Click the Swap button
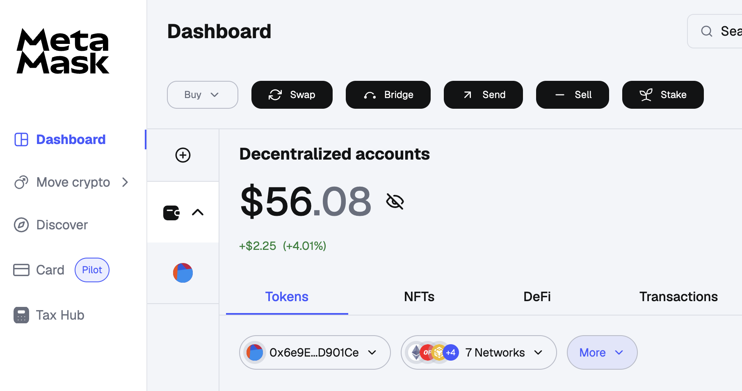Viewport: 742px width, 391px height. click(292, 95)
